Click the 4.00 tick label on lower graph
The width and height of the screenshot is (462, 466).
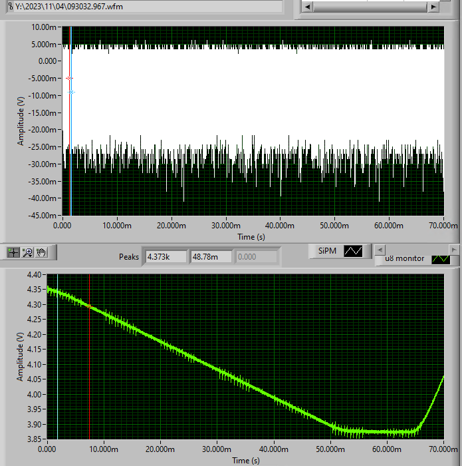pyautogui.click(x=34, y=394)
